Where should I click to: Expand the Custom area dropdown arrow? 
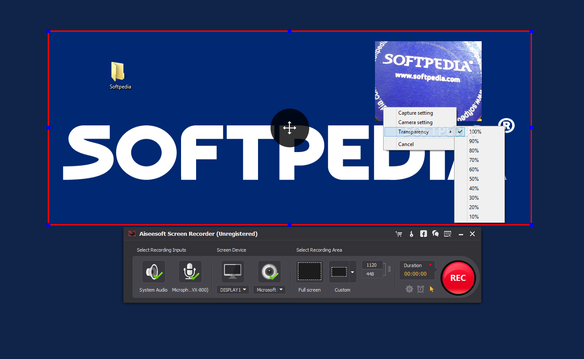click(353, 272)
